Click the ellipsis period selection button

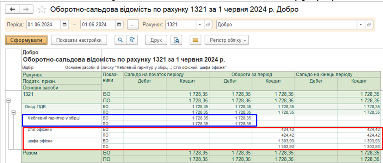point(132,25)
